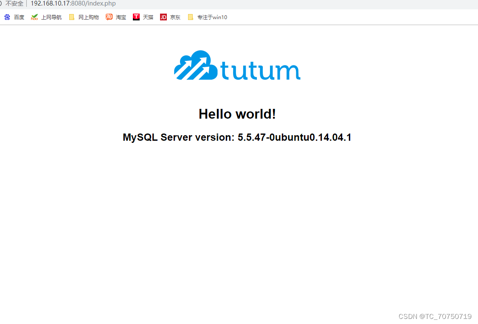Image resolution: width=478 pixels, height=324 pixels.
Task: Open the 上网导航 bookmark
Action: click(46, 17)
